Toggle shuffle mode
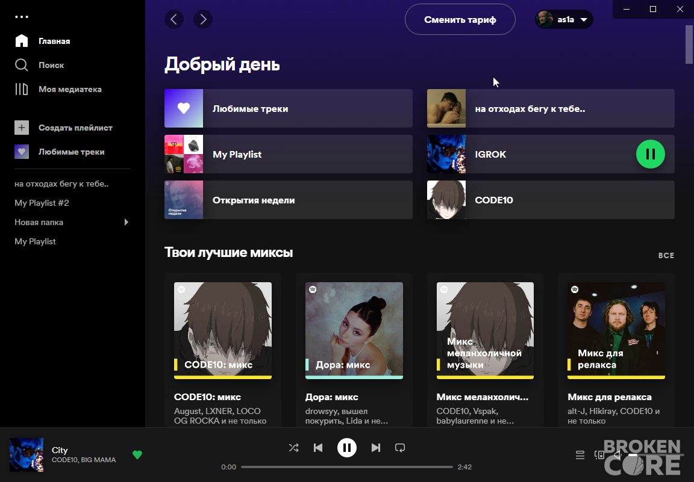694x482 pixels. pos(293,448)
